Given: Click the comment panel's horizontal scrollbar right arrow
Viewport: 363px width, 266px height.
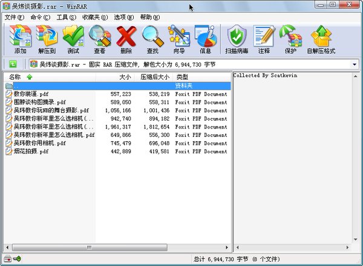Looking at the screenshot, I should click(x=347, y=247).
